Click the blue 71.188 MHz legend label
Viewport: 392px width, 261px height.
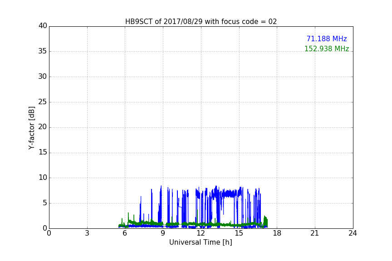(327, 39)
